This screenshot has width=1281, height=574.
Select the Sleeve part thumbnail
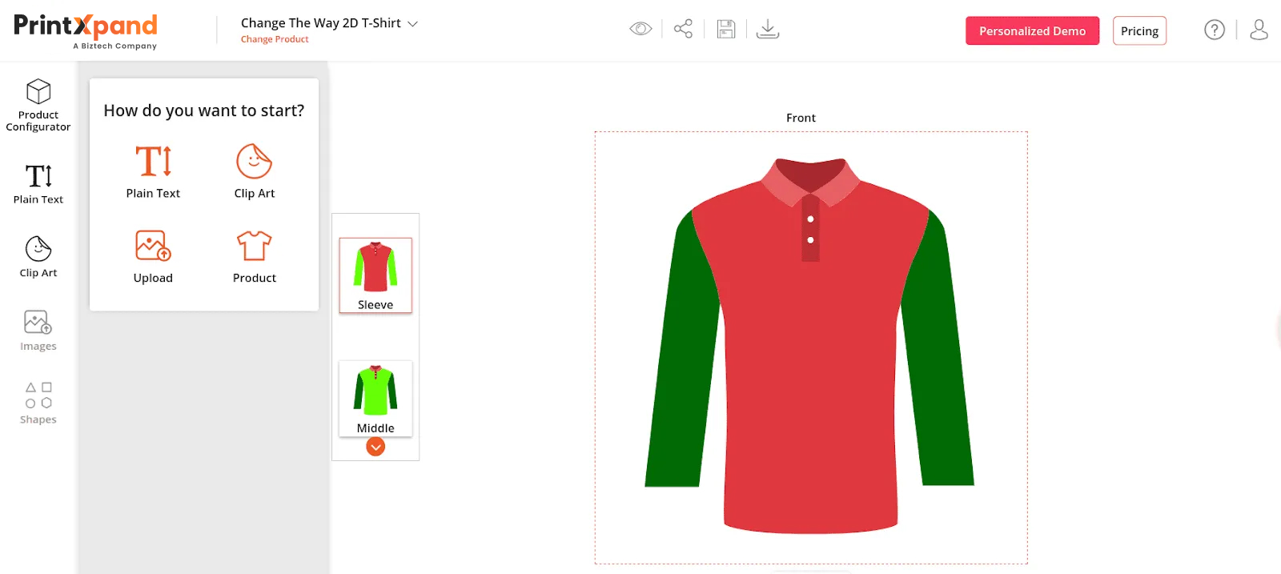pos(375,275)
